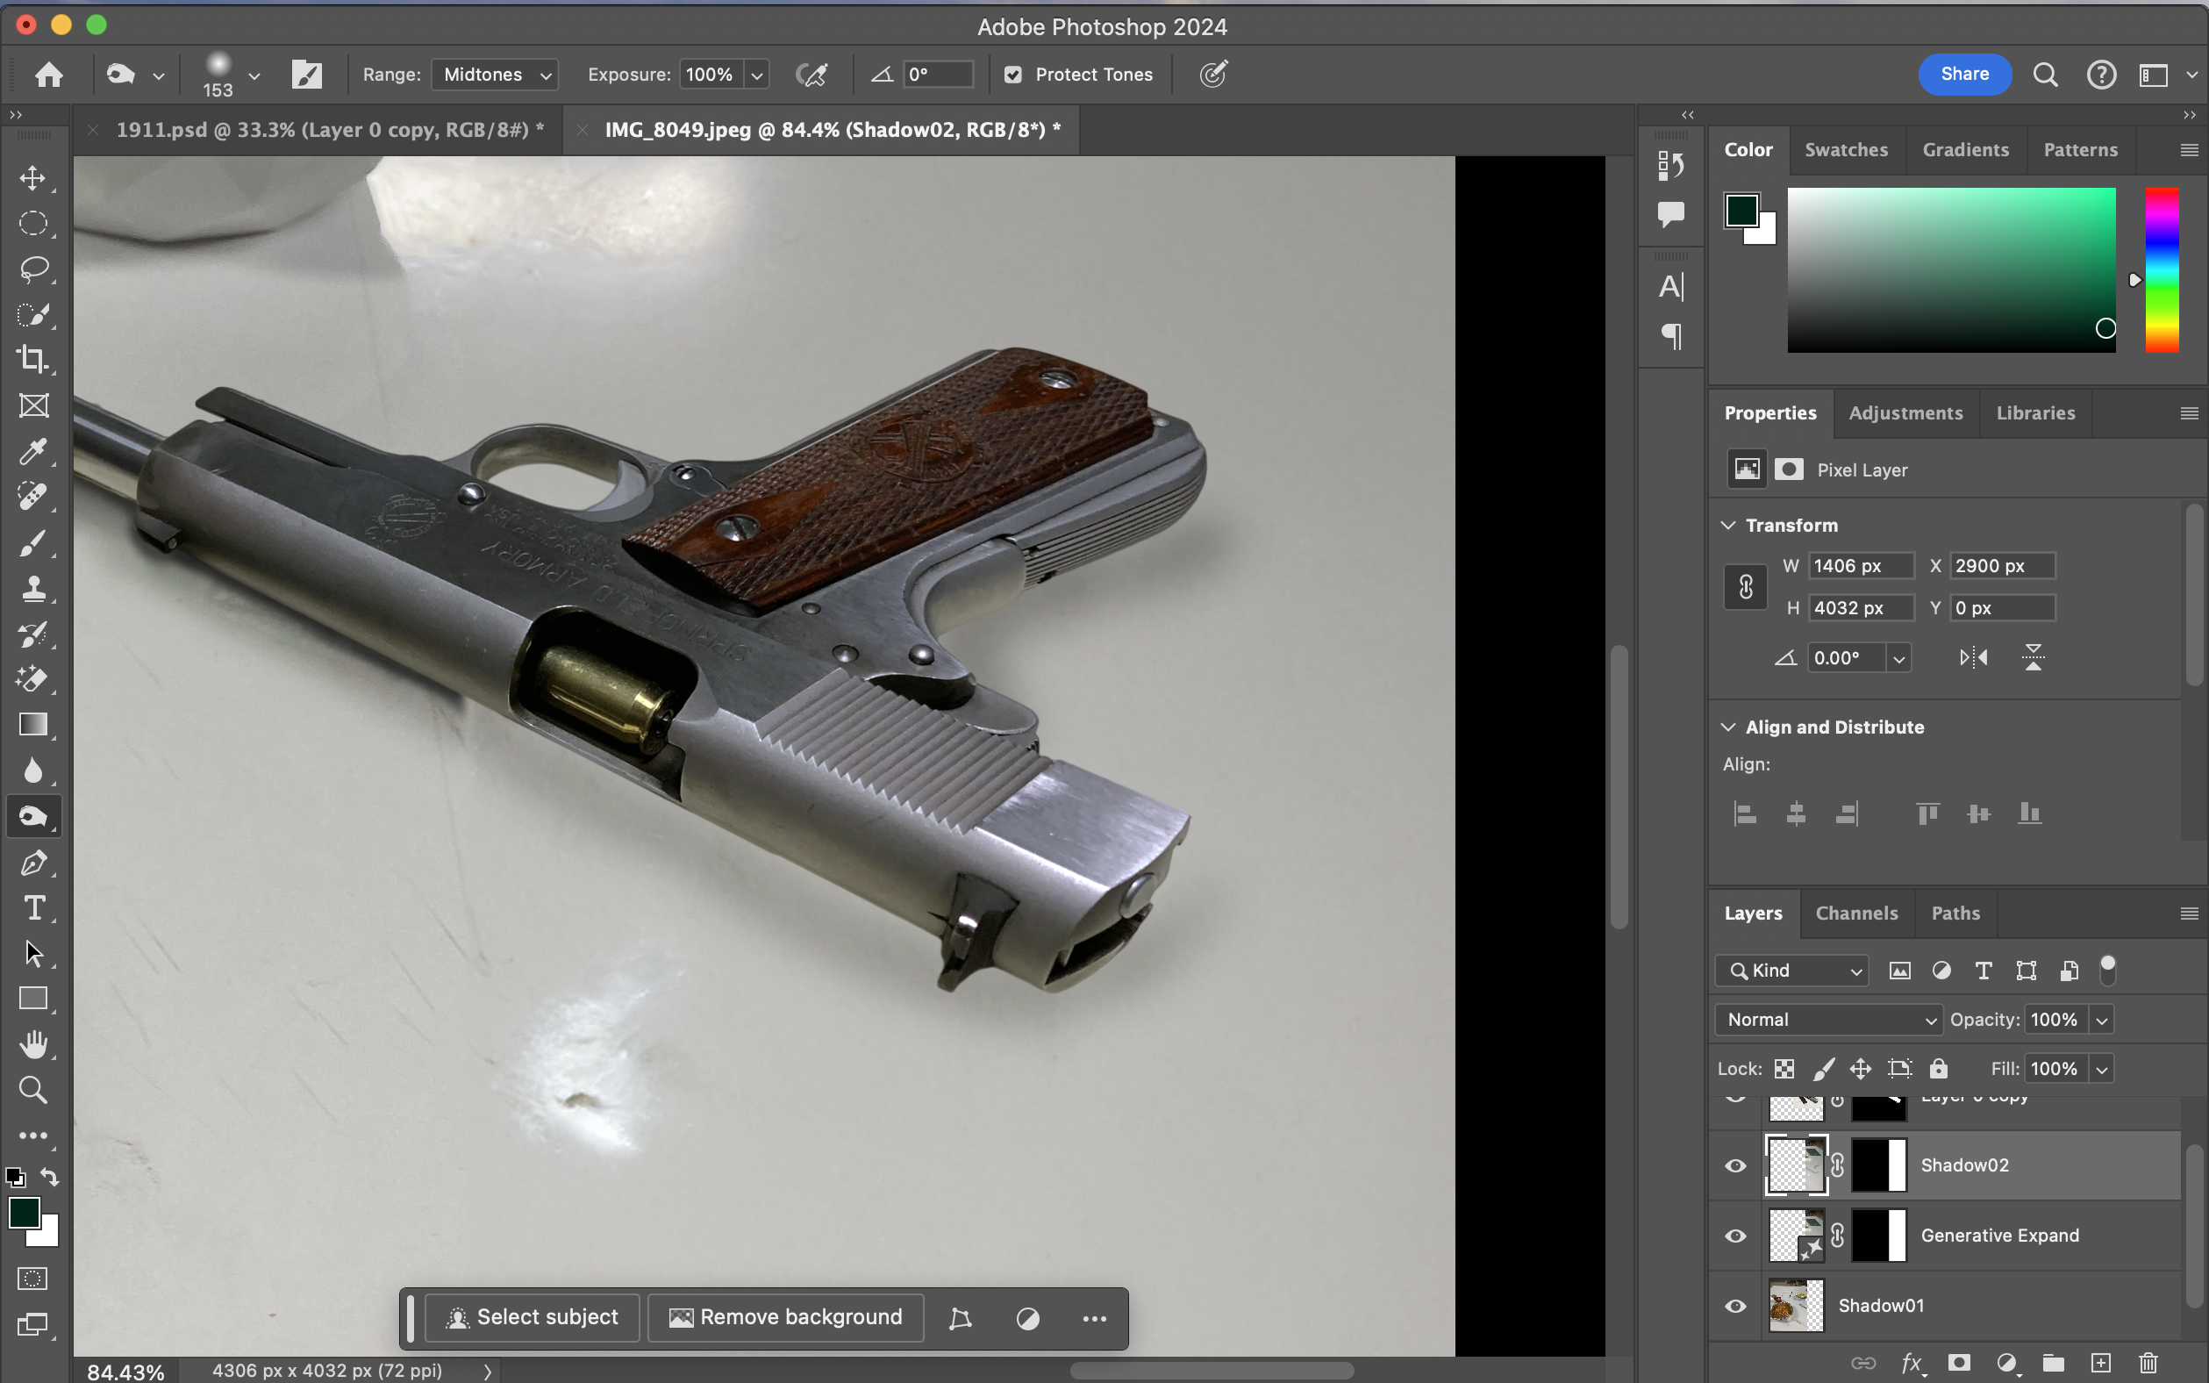Select the Lasso tool

tap(33, 269)
